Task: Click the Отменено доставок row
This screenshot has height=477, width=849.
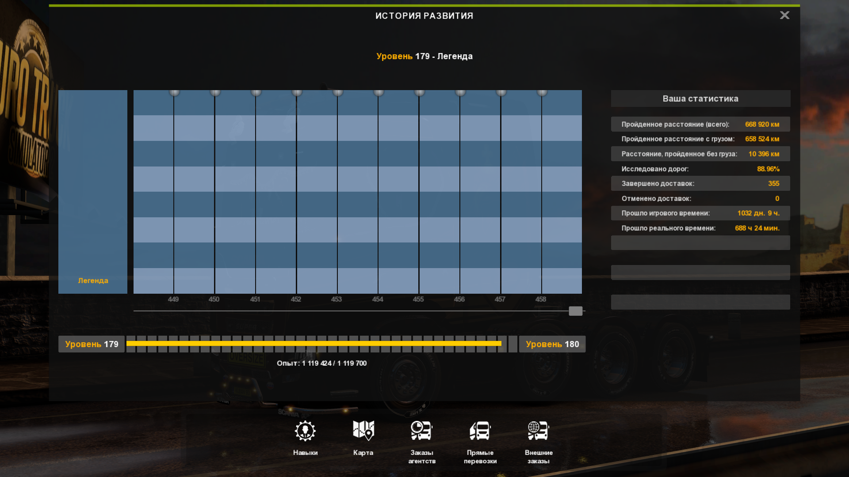Action: [700, 198]
